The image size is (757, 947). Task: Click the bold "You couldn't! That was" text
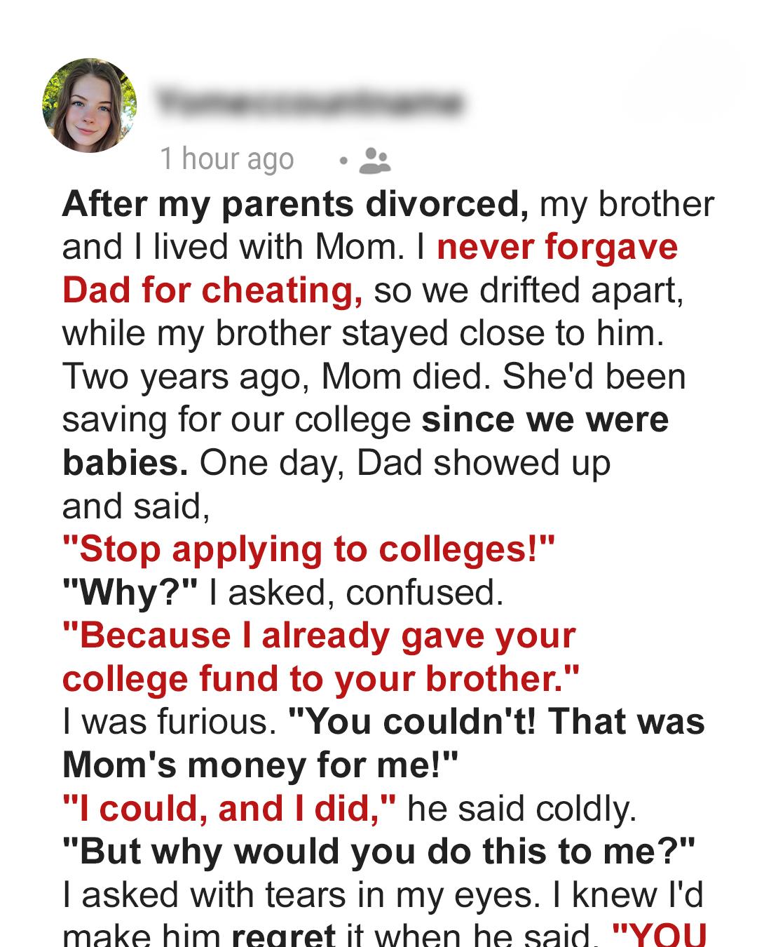tap(496, 722)
